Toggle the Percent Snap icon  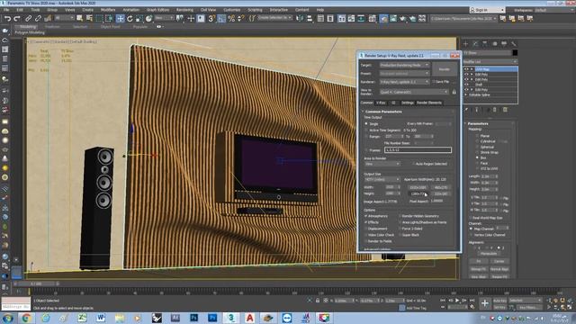[231, 18]
